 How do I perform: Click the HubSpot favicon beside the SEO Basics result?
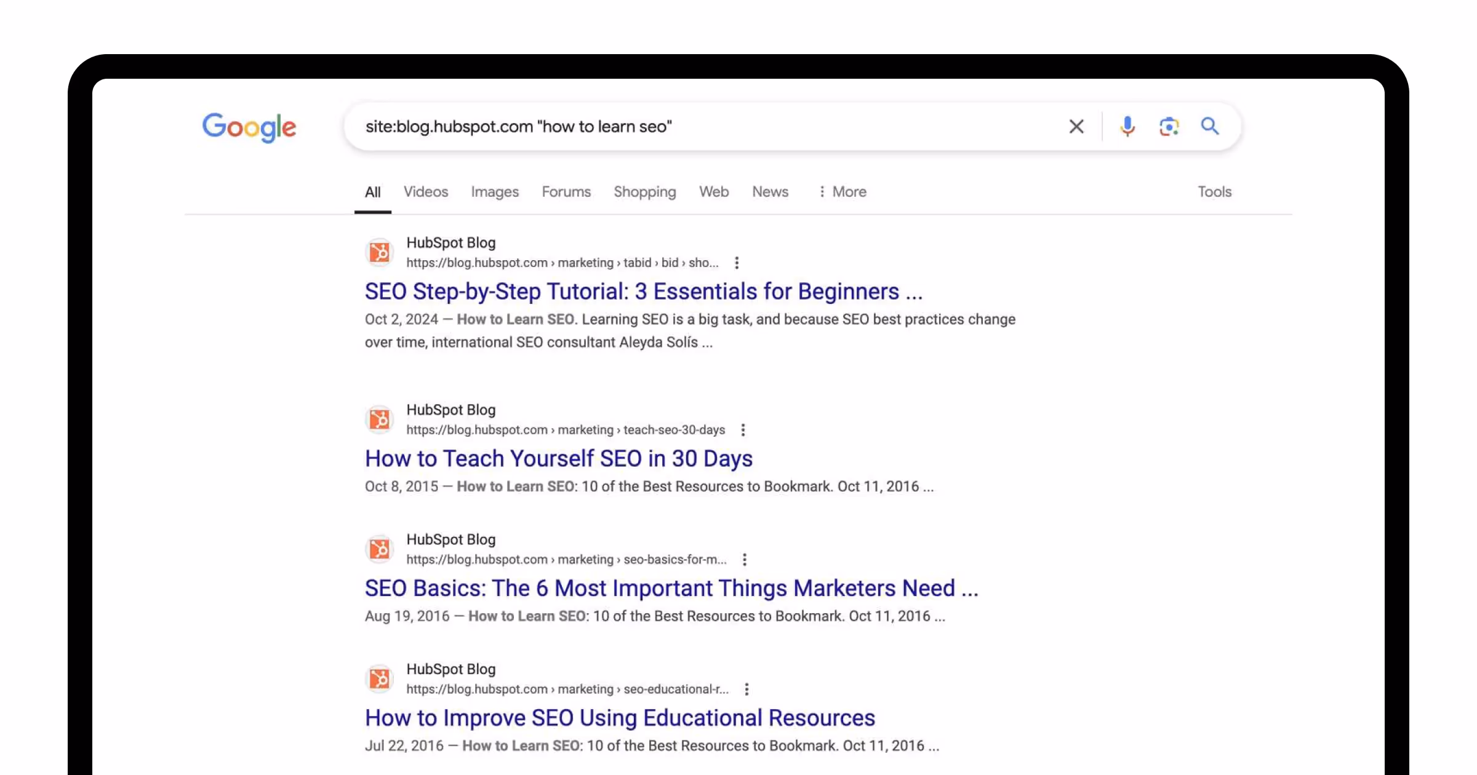pos(379,549)
